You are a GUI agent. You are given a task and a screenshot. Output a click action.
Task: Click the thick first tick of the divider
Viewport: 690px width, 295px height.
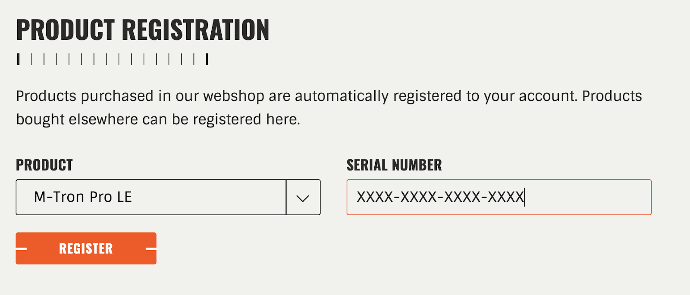[18, 59]
